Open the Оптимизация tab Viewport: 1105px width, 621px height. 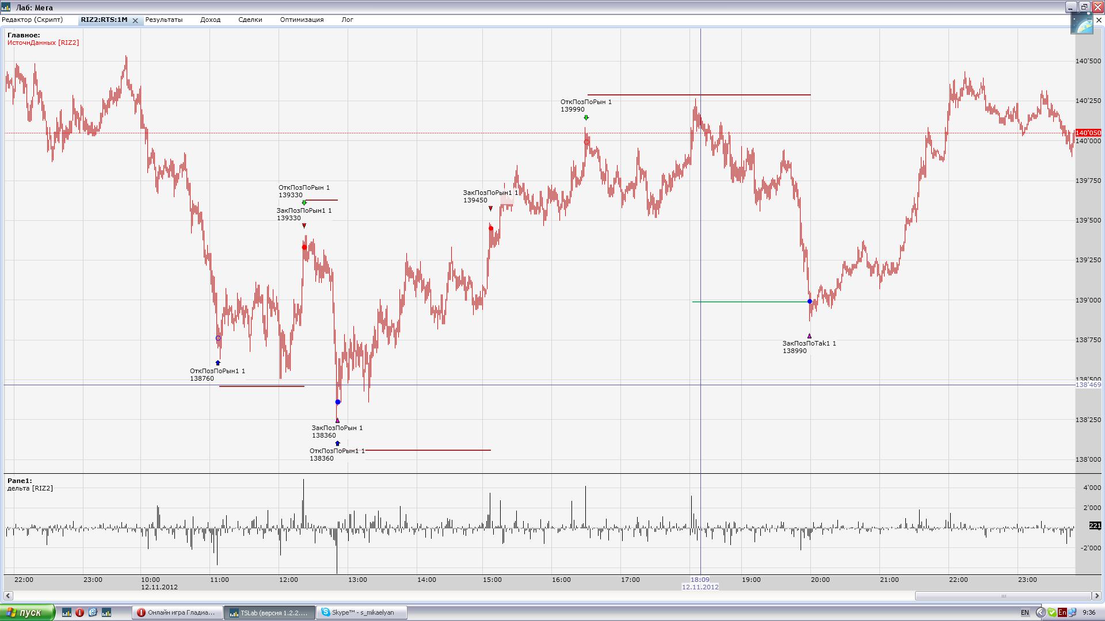[x=302, y=20]
